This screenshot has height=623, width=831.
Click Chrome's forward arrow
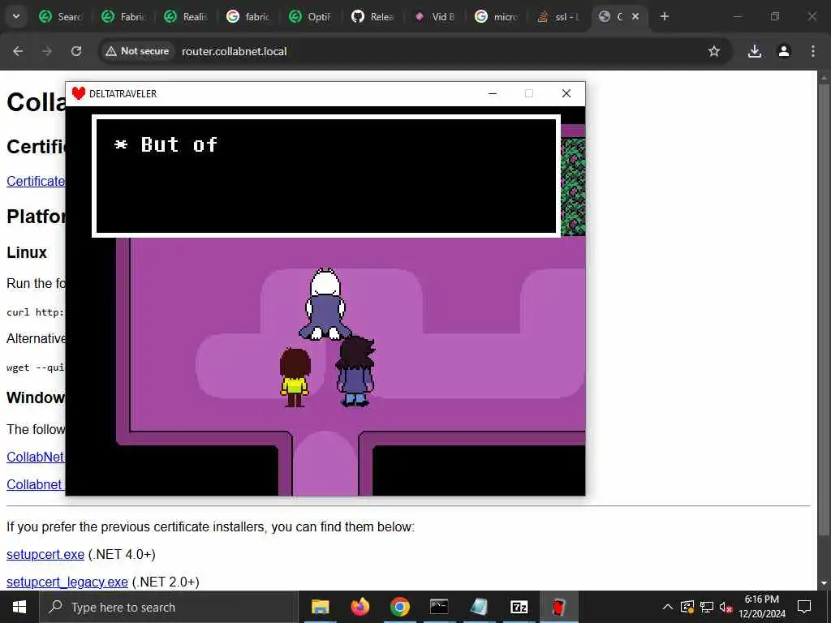pos(47,51)
